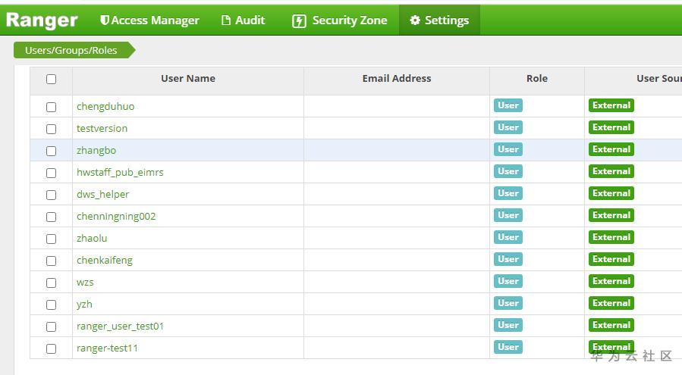The image size is (682, 375).
Task: Check the box for zhangbo
Action: pos(51,150)
